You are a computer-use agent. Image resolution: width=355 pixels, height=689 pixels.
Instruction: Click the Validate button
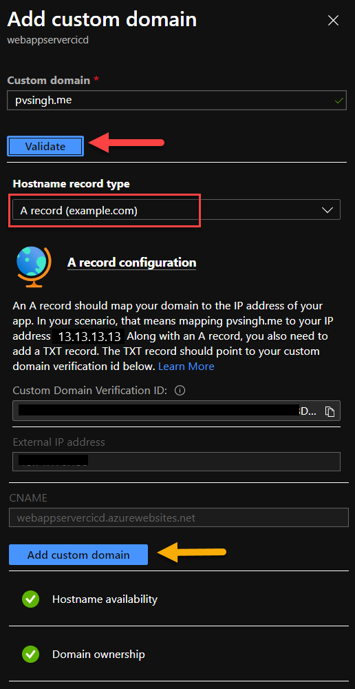(x=45, y=146)
